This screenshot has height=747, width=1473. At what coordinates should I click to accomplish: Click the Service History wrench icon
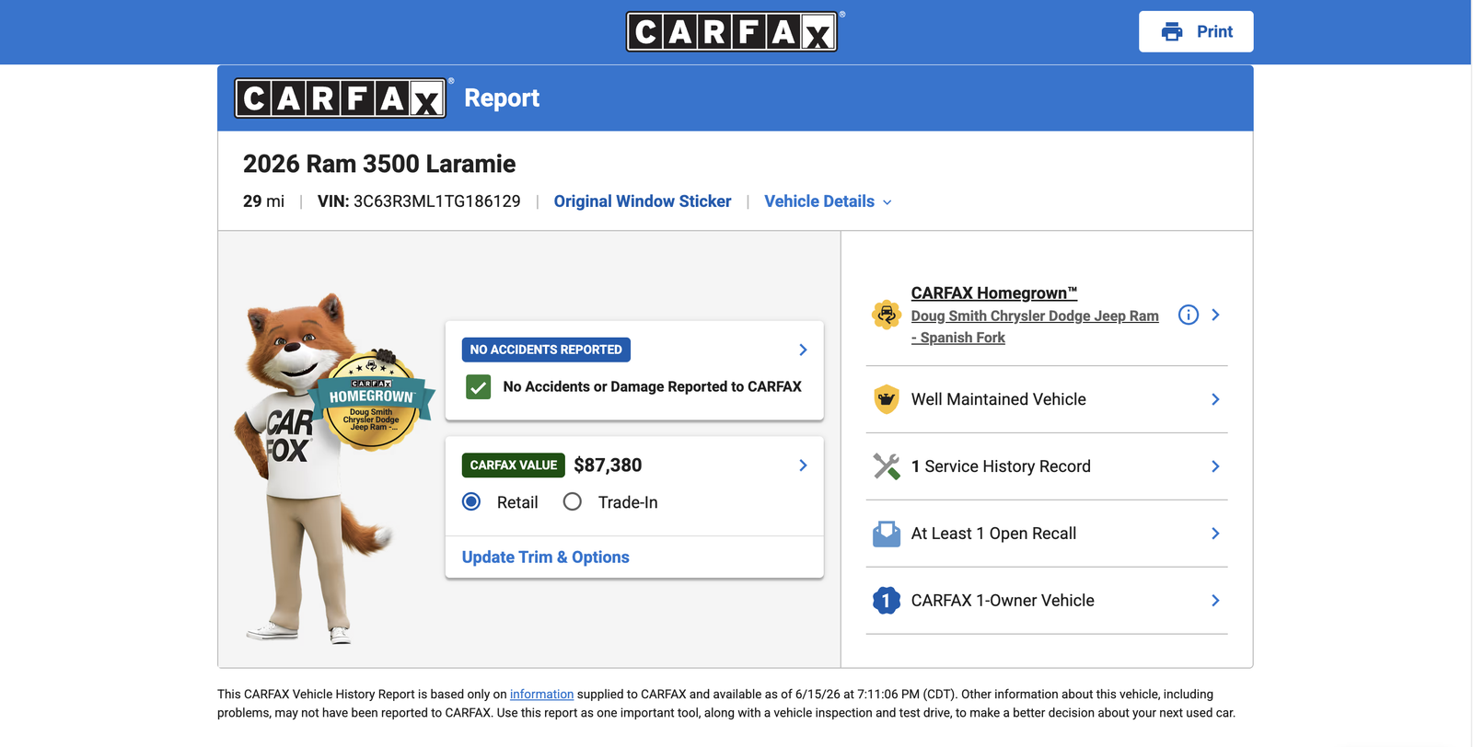pos(887,466)
